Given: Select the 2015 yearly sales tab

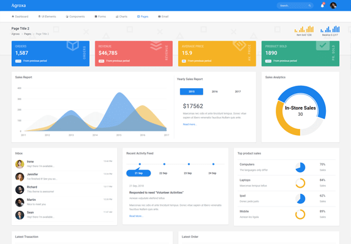Looking at the screenshot, I should [x=191, y=91].
